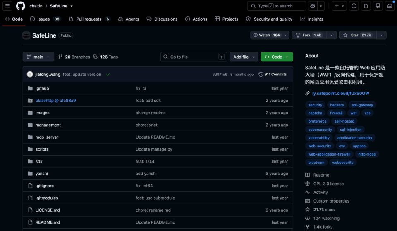
Task: Switch to the Code tab
Action: pos(14,19)
